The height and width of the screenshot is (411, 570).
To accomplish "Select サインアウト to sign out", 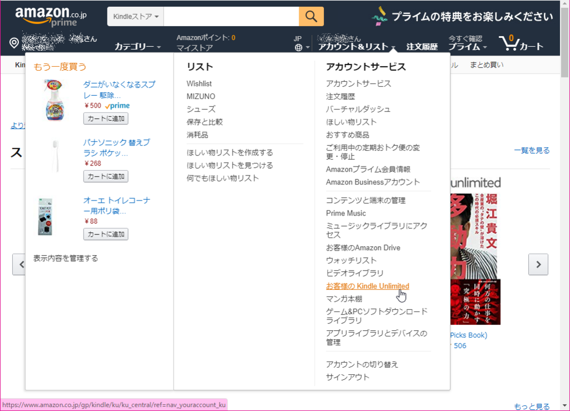I will [x=347, y=377].
